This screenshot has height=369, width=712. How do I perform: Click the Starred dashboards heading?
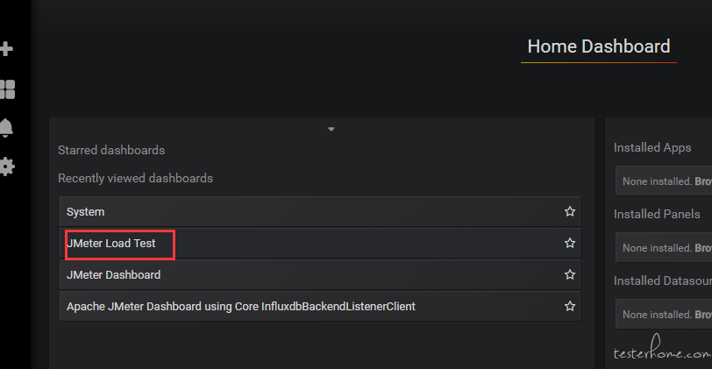tap(111, 151)
